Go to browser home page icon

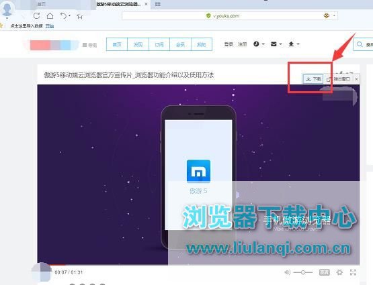point(50,16)
